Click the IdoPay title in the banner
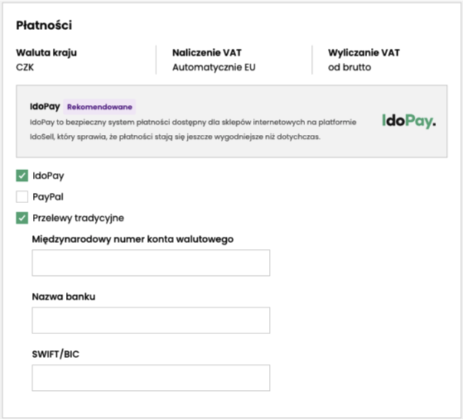The width and height of the screenshot is (463, 420). pyautogui.click(x=45, y=107)
